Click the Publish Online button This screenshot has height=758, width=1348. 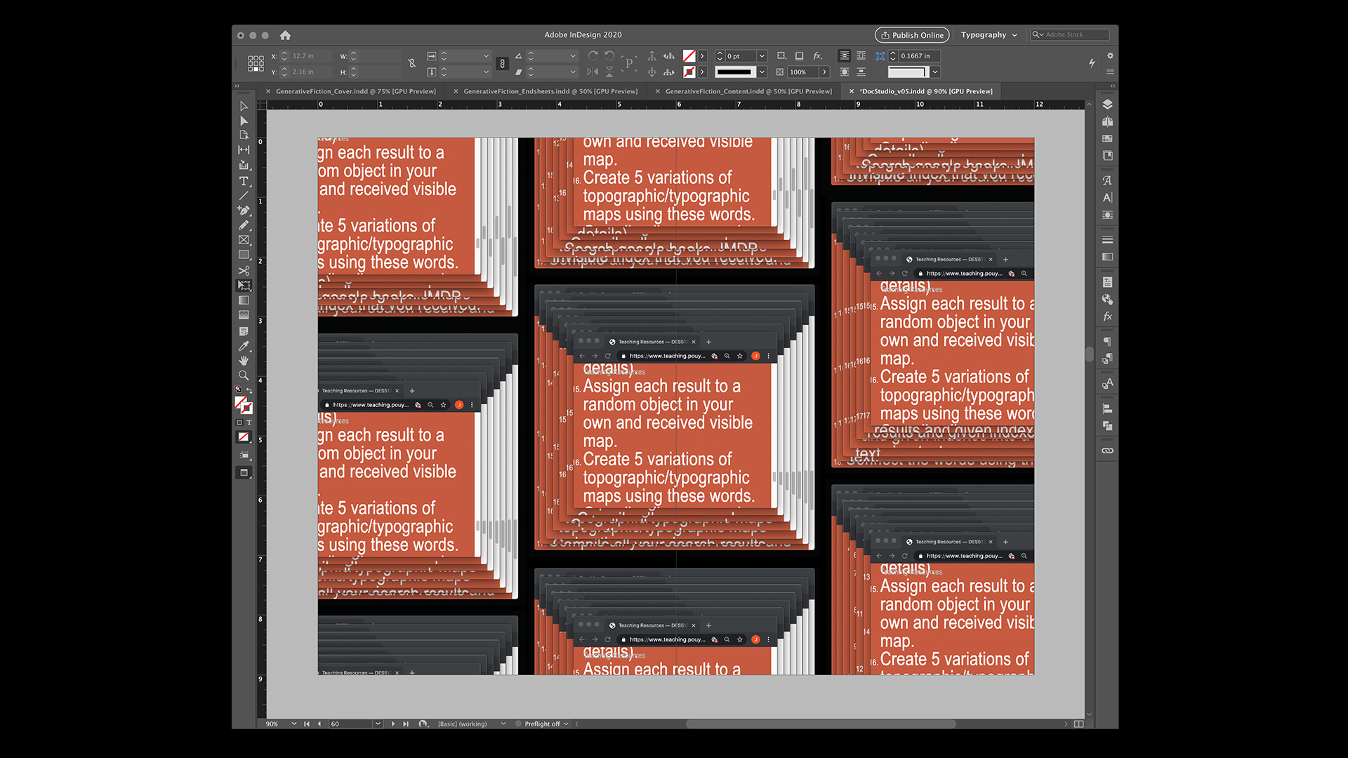pyautogui.click(x=912, y=35)
